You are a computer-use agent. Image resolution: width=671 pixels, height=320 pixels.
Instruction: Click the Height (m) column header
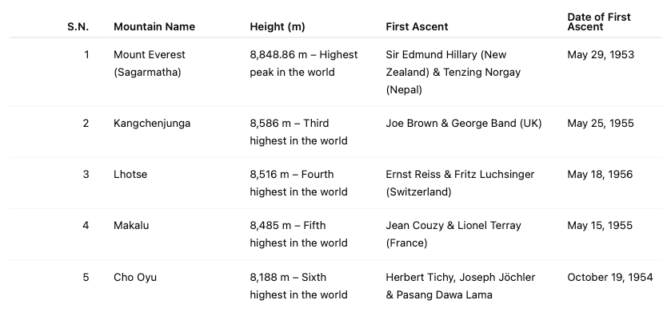pyautogui.click(x=278, y=26)
